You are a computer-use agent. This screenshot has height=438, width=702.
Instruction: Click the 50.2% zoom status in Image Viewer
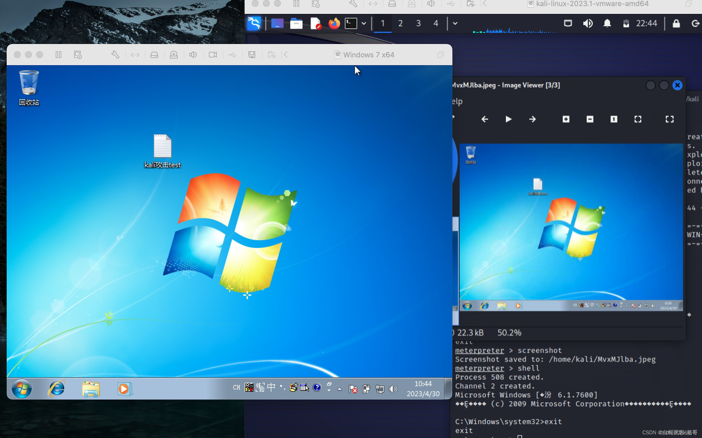tap(509, 333)
